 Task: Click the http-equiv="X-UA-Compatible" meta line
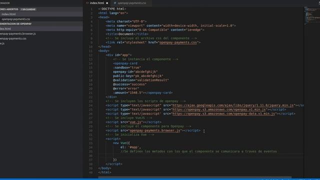(155, 30)
